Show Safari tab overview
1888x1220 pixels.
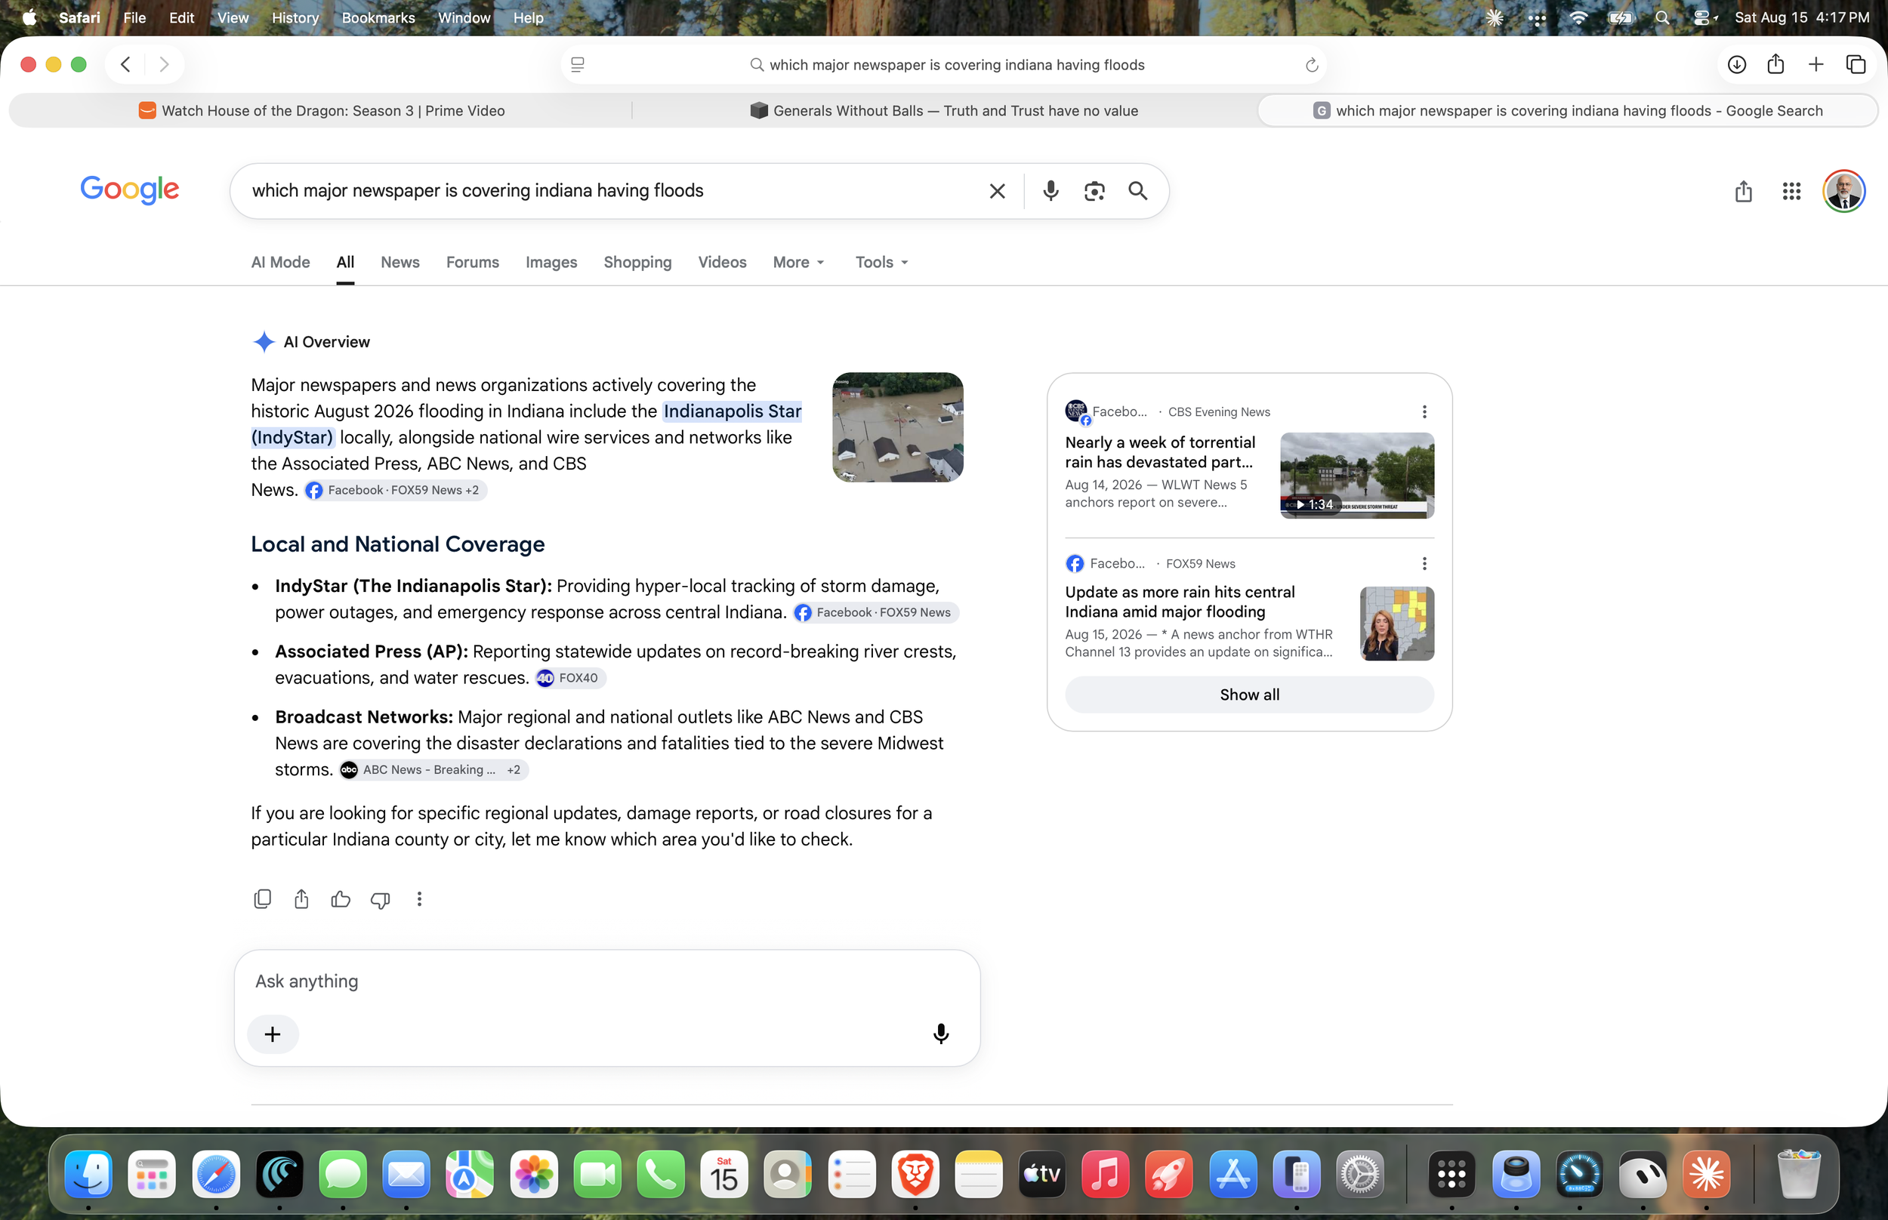(1856, 64)
